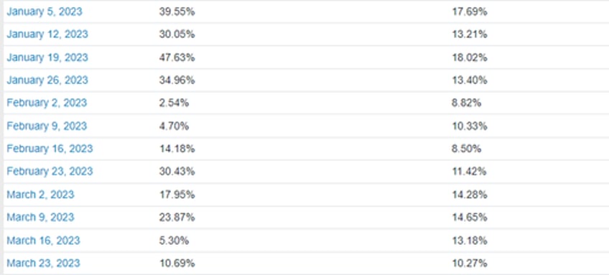609x275 pixels.
Task: Open the February 2, 2023 link
Action: coord(47,103)
